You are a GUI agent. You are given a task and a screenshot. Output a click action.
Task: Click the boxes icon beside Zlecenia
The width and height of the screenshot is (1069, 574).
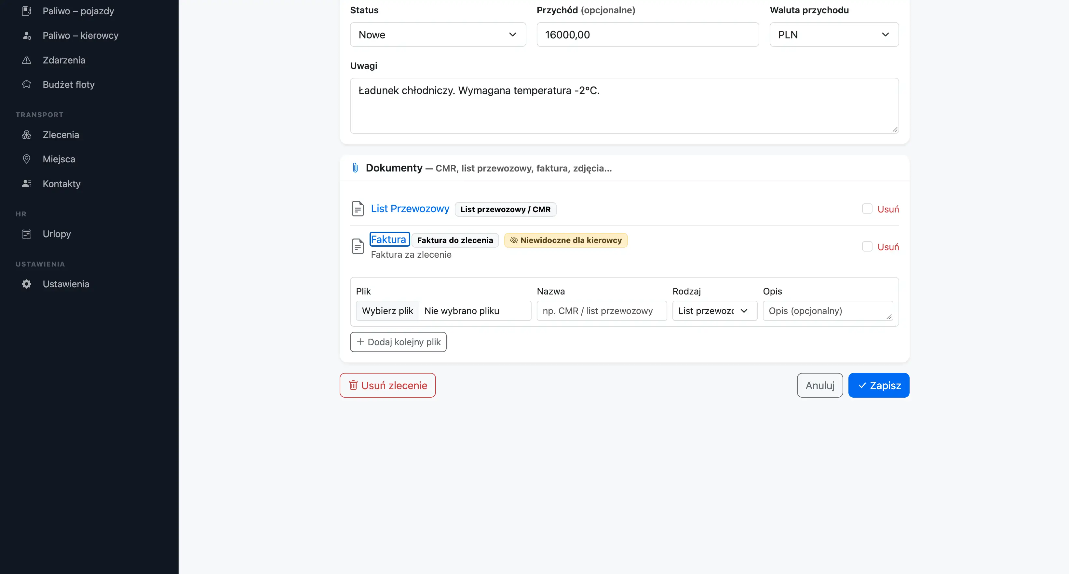point(27,135)
